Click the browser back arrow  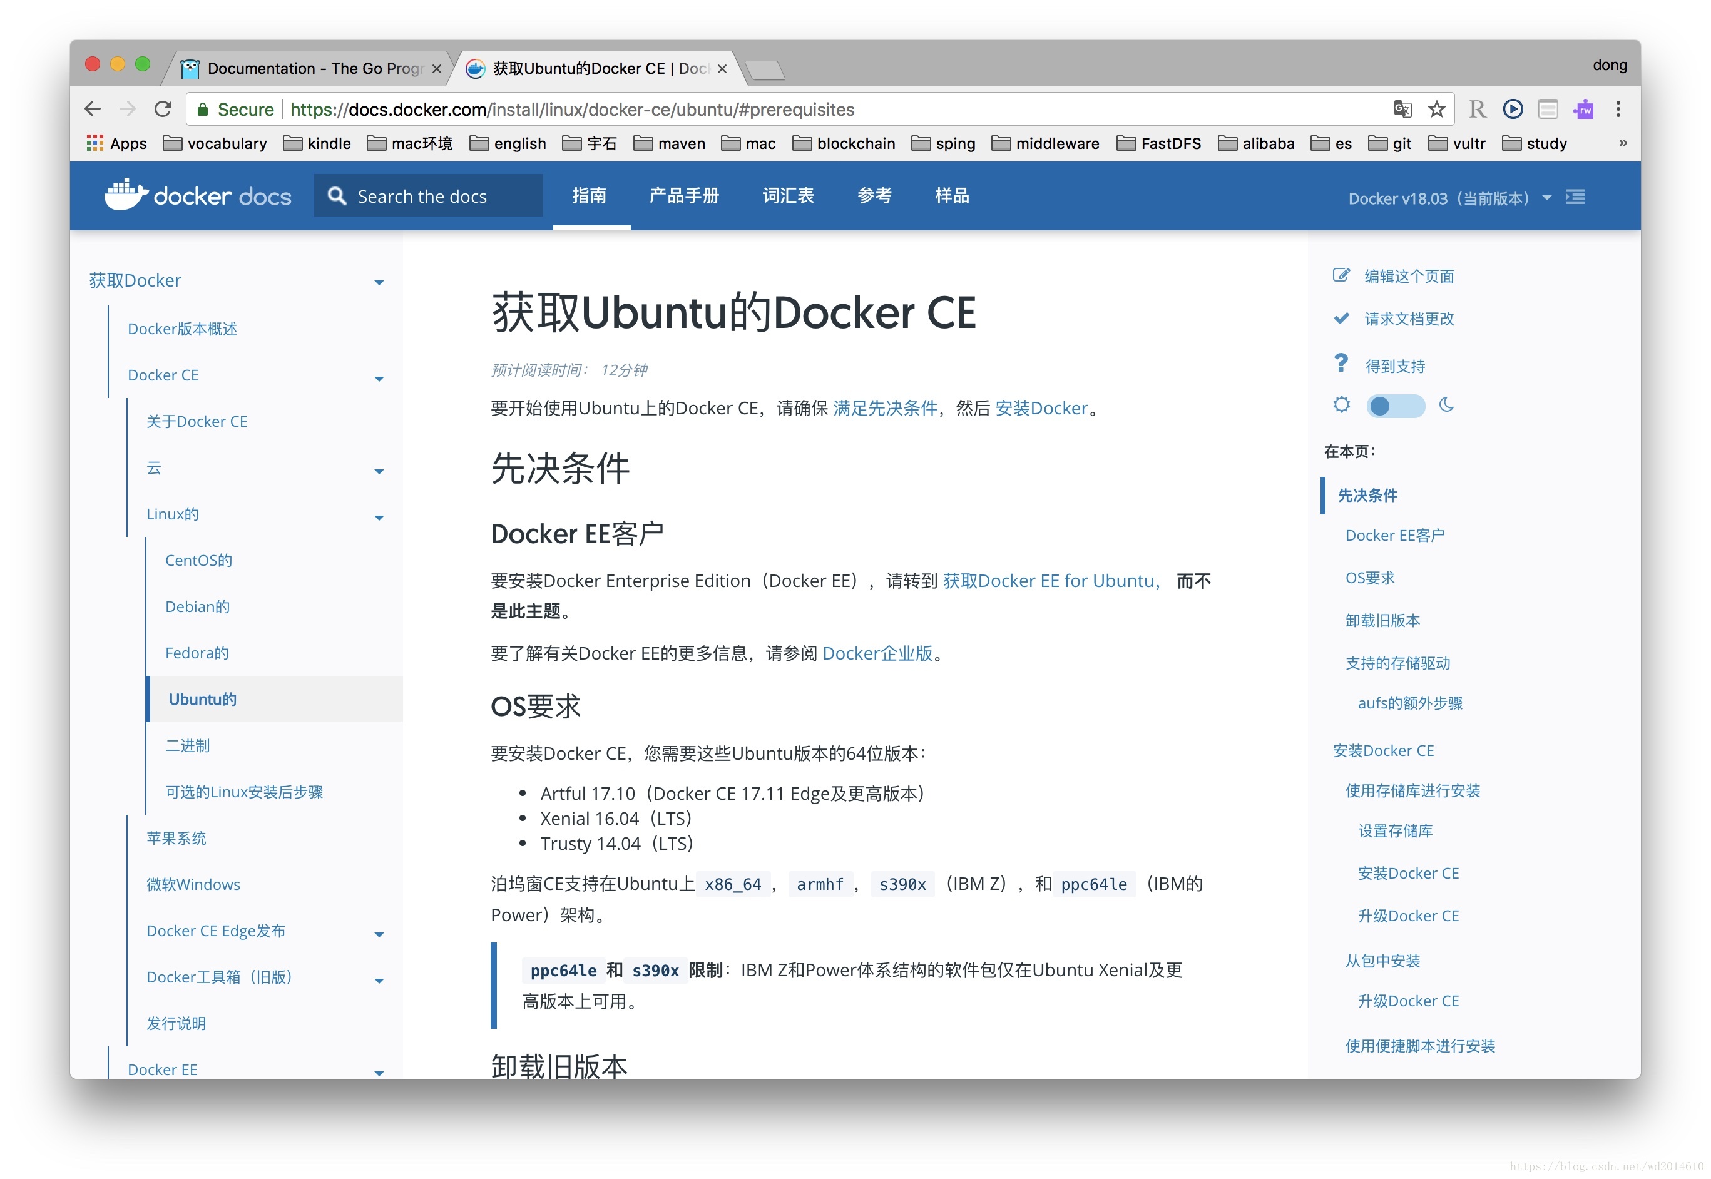[93, 110]
